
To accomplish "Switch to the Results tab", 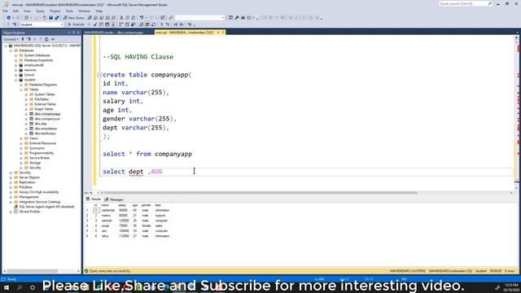I will [x=94, y=199].
